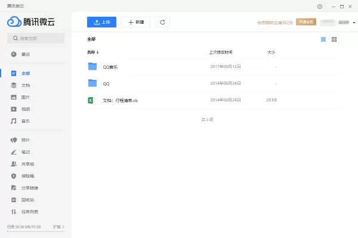358x238 pixels.
Task: Open 任务列表 transfer task list
Action: click(x=24, y=212)
